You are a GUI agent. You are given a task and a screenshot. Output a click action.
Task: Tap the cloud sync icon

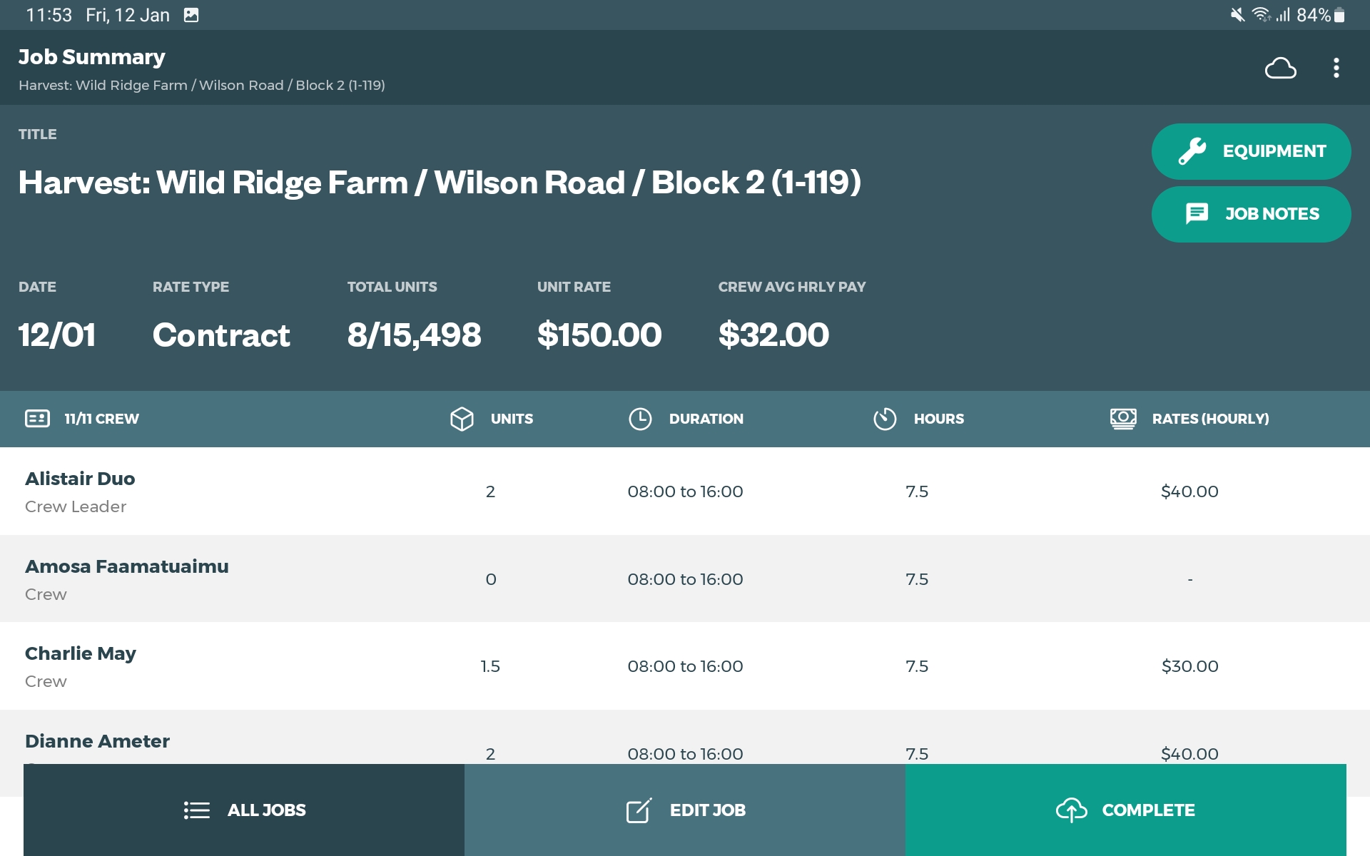tap(1280, 68)
